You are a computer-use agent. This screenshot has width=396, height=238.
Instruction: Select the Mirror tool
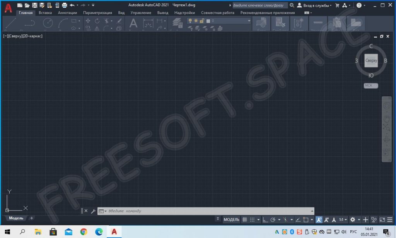pos(97,29)
